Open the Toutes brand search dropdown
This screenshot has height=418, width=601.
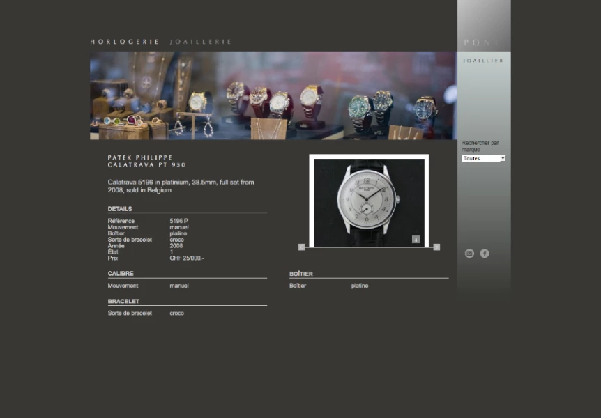point(484,158)
